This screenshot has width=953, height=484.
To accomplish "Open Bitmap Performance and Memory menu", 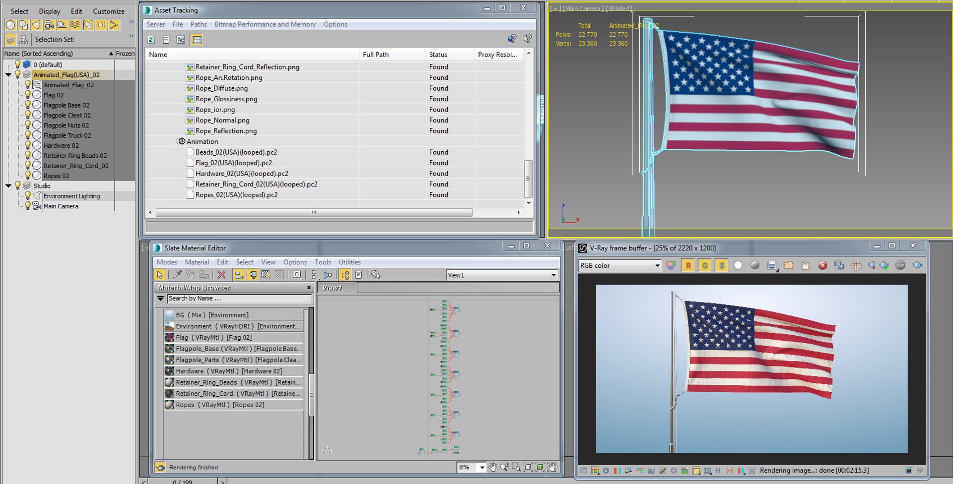I will tap(265, 24).
